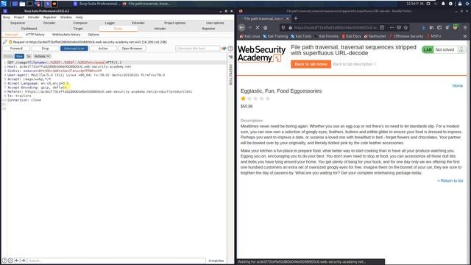Click padlock icon beside request URL
This screenshot has height=265, width=471.
coord(10,42)
